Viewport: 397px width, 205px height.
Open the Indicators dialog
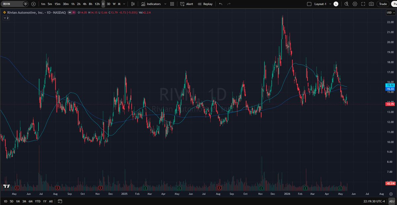tap(151, 4)
